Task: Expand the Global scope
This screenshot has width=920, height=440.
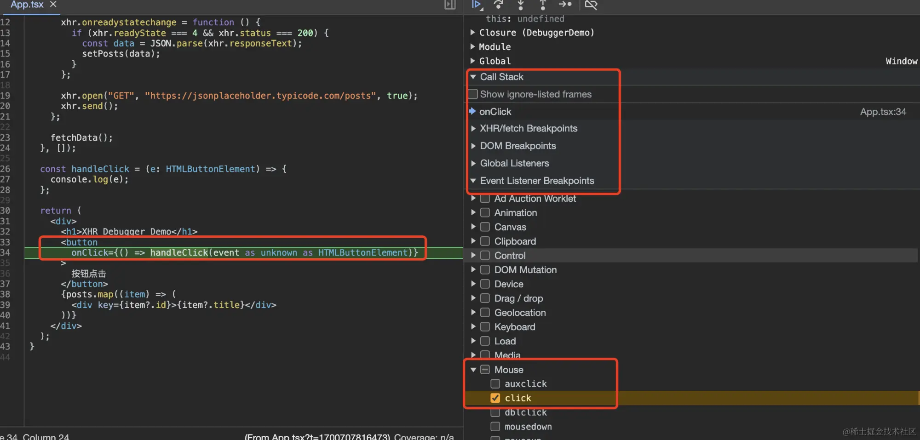Action: 472,61
